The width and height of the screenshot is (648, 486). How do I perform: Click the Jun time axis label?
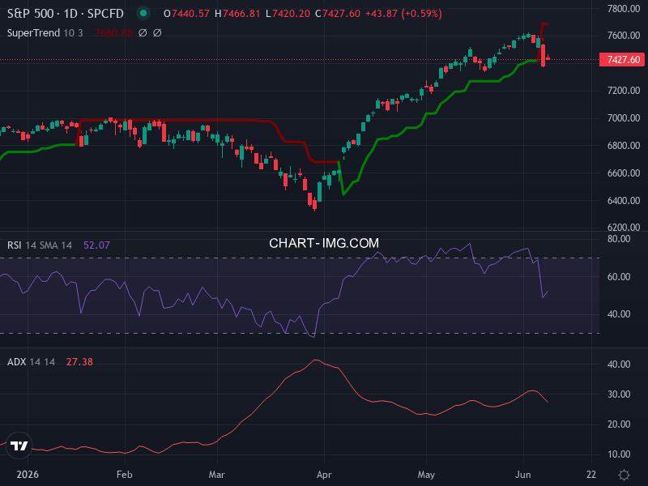coord(522,475)
